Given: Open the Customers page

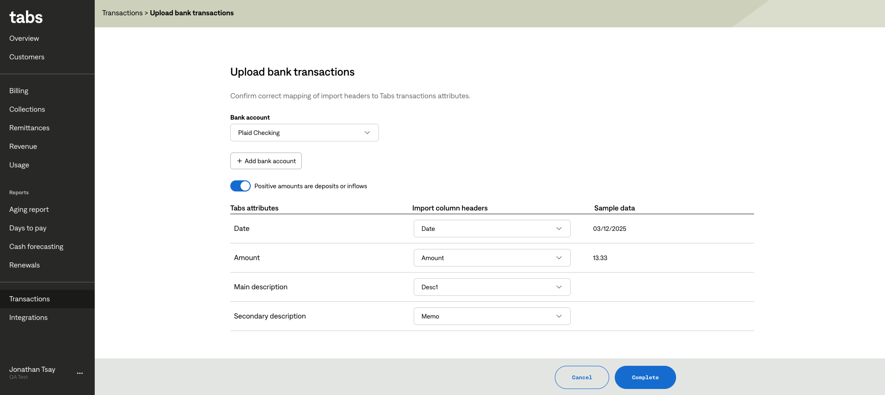Looking at the screenshot, I should pos(27,57).
